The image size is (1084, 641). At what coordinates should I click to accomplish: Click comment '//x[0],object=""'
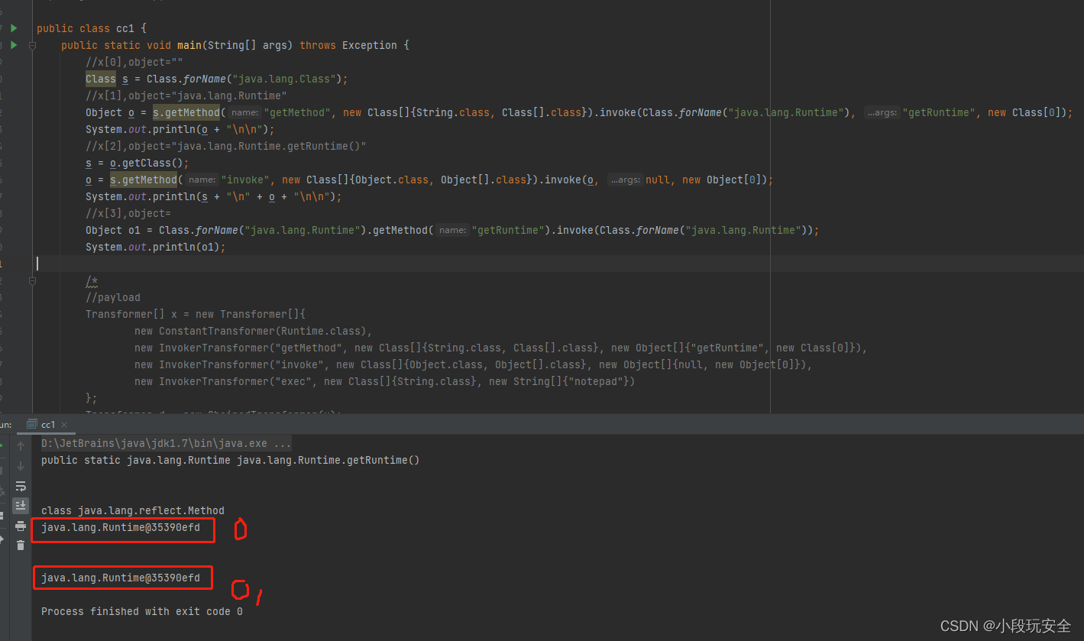point(134,62)
